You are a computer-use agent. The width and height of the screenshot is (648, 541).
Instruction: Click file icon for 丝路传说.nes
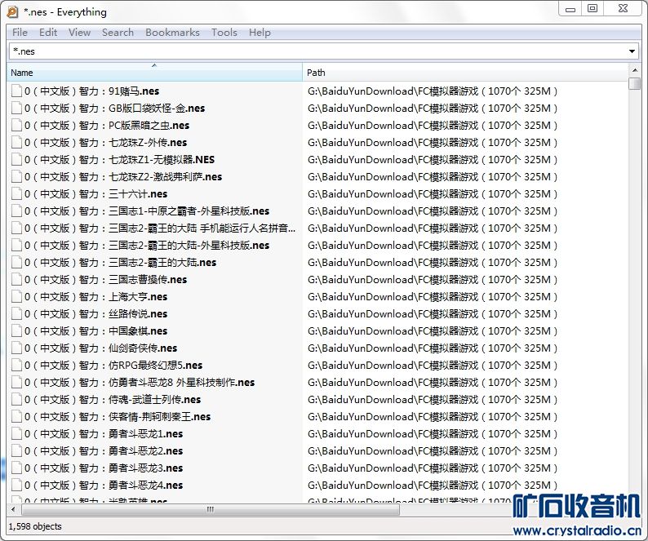coord(16,314)
